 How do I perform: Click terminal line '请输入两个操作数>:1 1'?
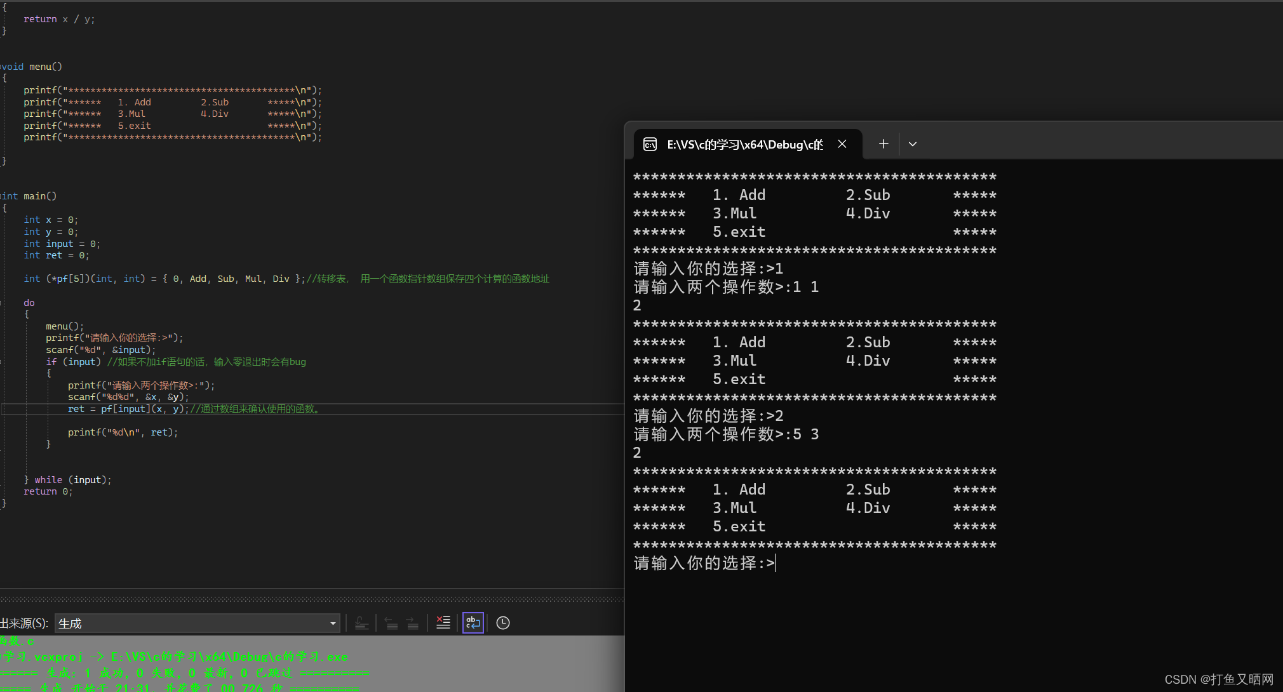726,287
